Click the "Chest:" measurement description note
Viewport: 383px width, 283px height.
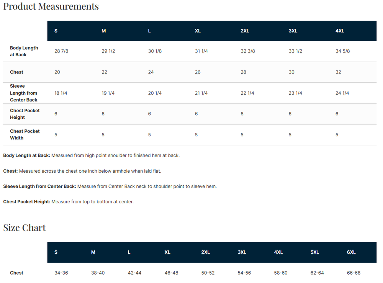point(85,171)
